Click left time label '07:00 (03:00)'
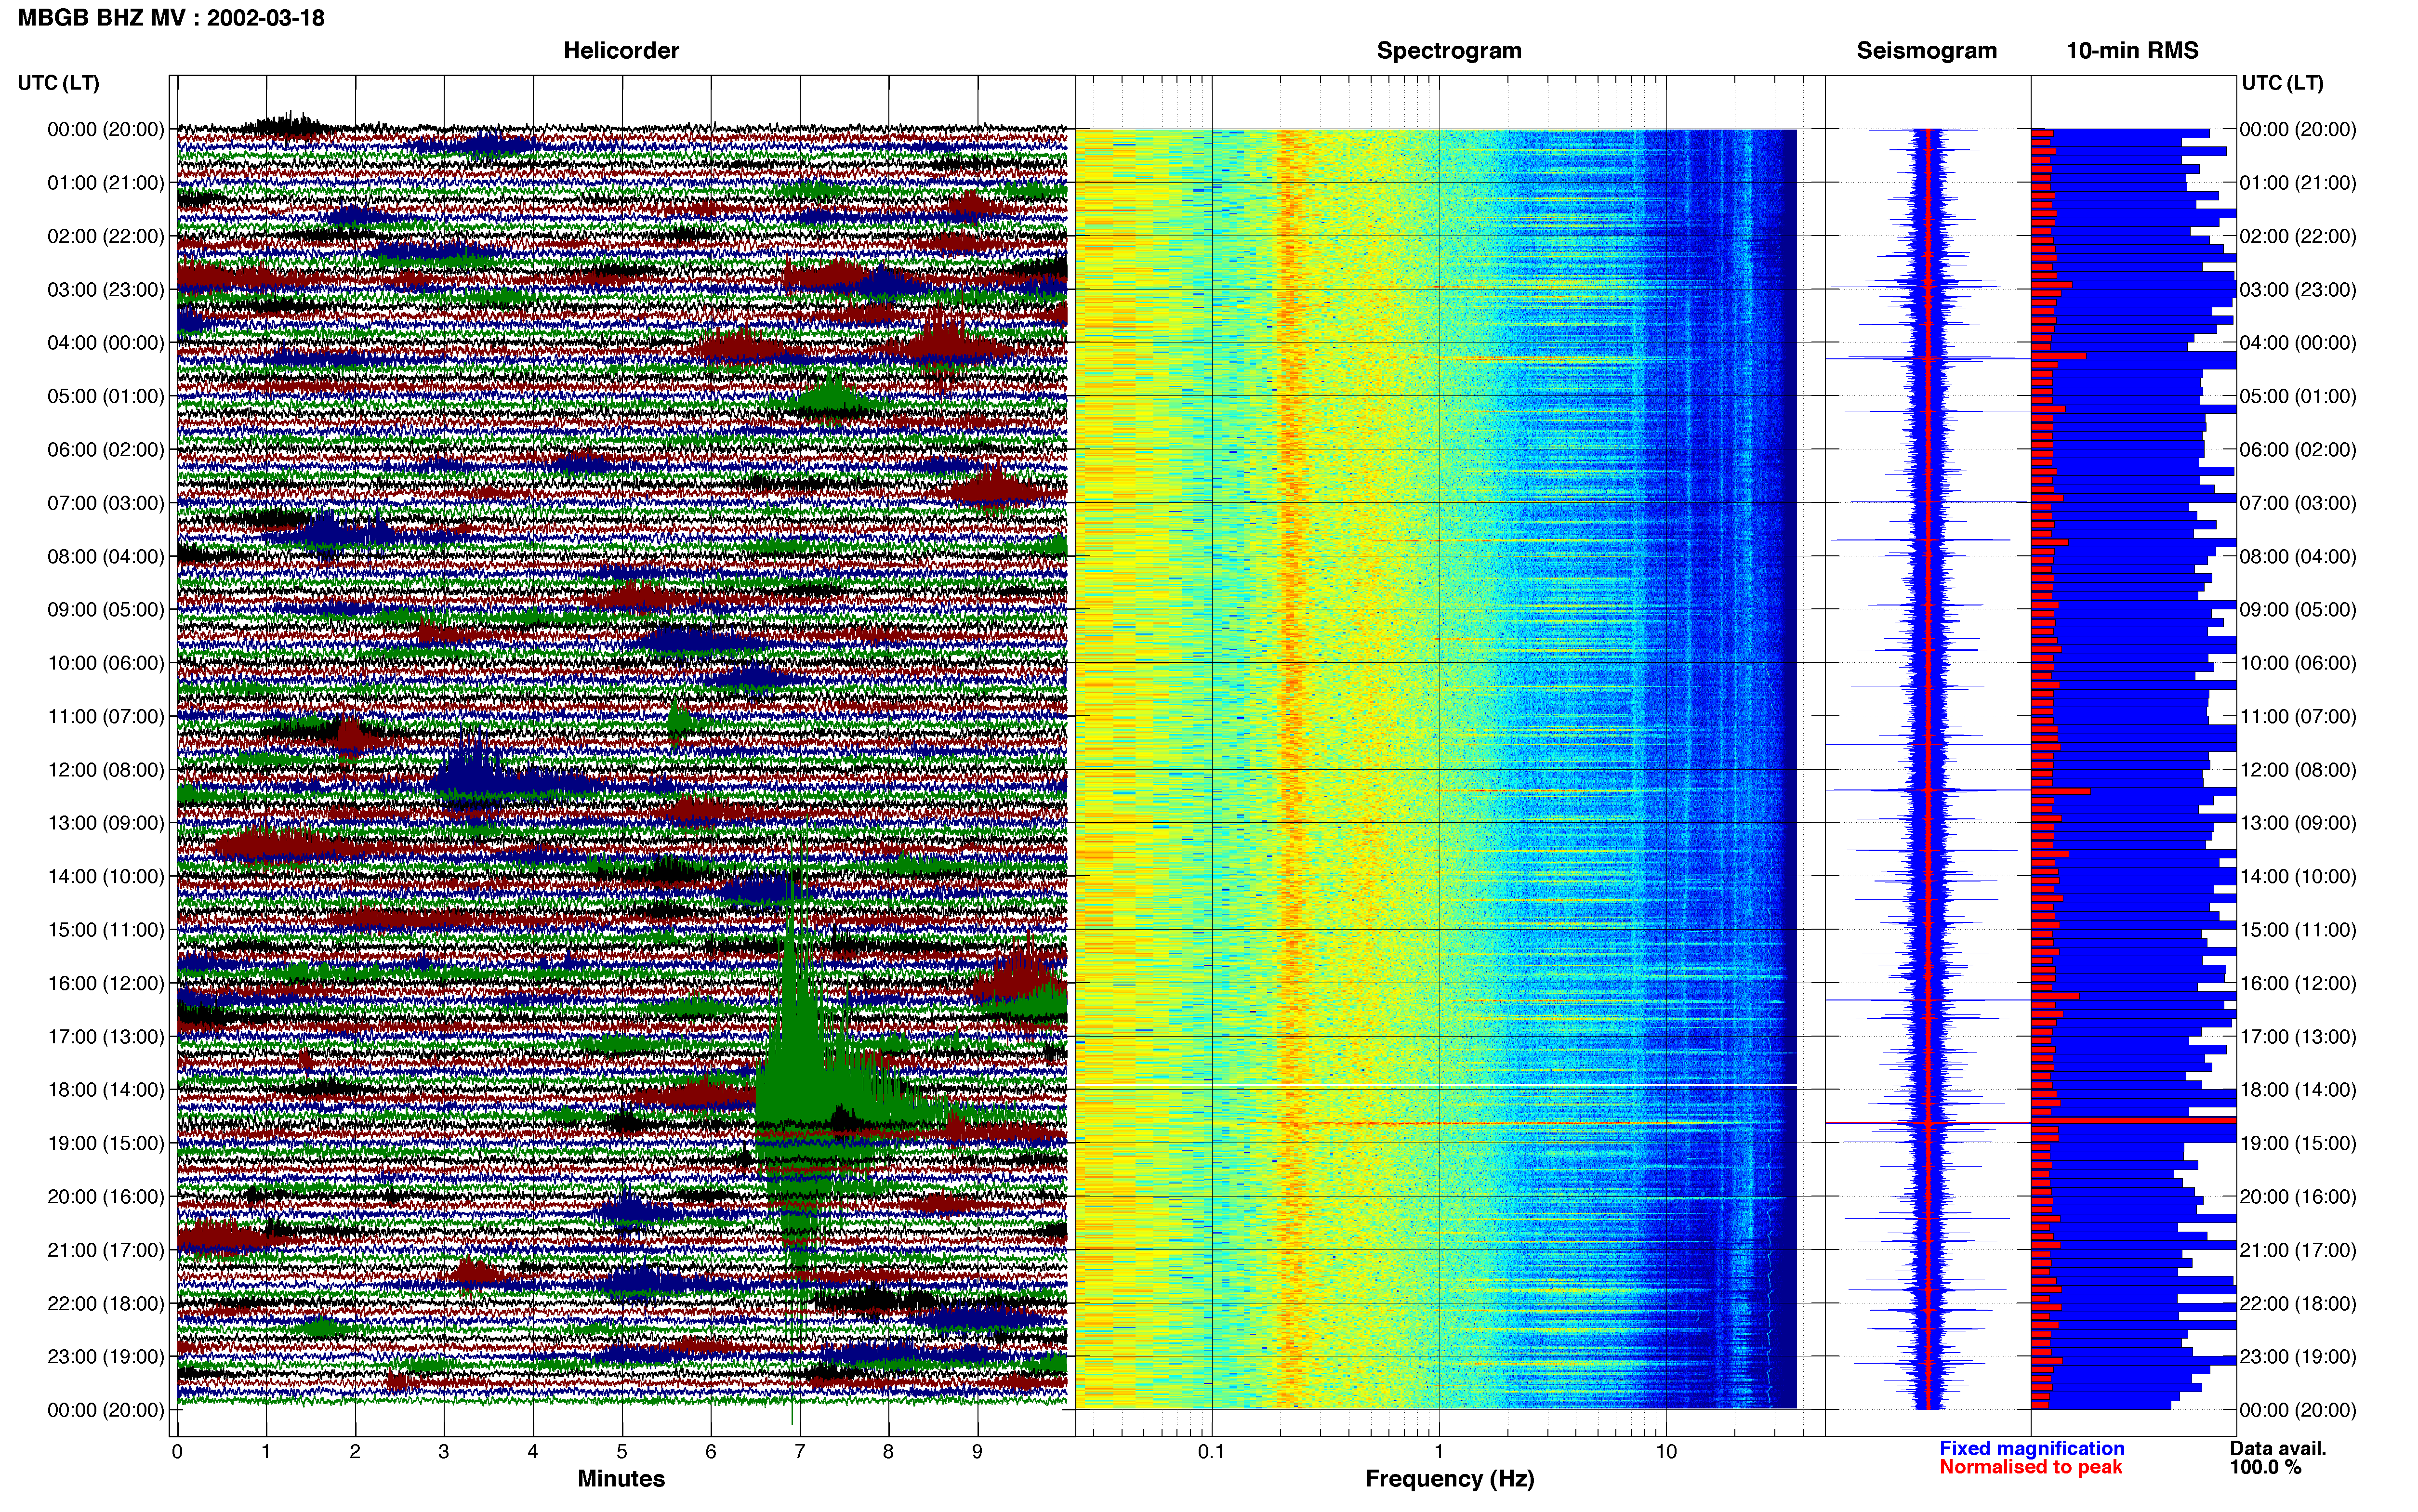This screenshot has width=2418, height=1512. (x=106, y=503)
